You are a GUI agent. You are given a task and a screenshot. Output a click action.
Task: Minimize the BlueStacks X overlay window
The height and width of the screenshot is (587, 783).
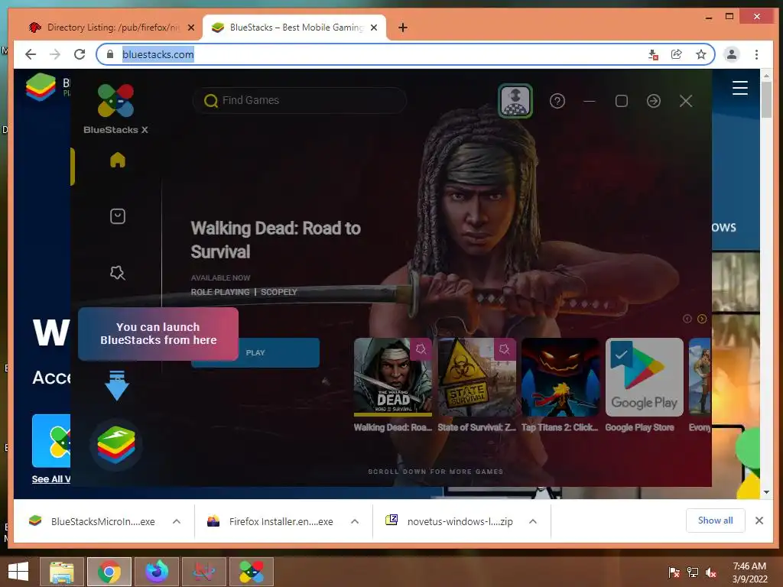tap(590, 102)
